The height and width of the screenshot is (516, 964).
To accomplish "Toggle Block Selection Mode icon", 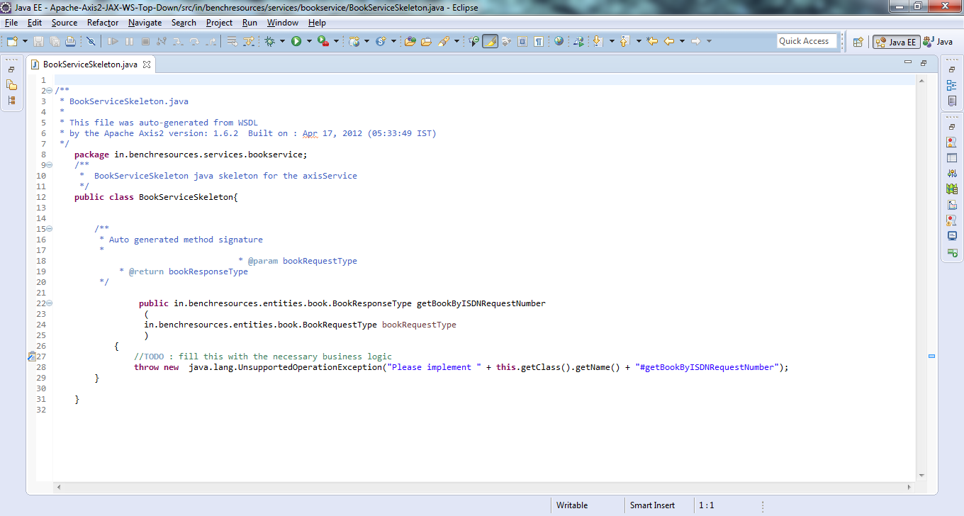I will coord(522,41).
